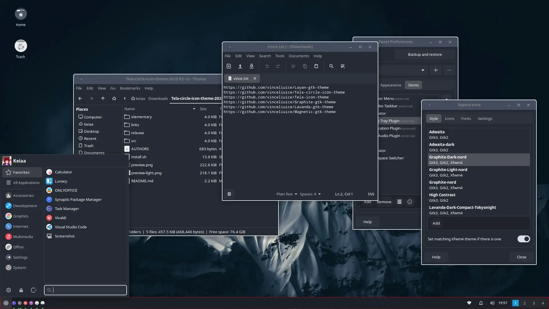Click the Backup and restore button
This screenshot has width=549, height=309.
click(425, 54)
